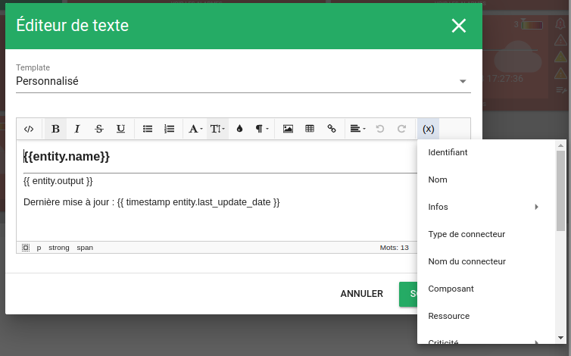Close the Éditeur de texte dialog
This screenshot has width=571, height=356.
(459, 26)
